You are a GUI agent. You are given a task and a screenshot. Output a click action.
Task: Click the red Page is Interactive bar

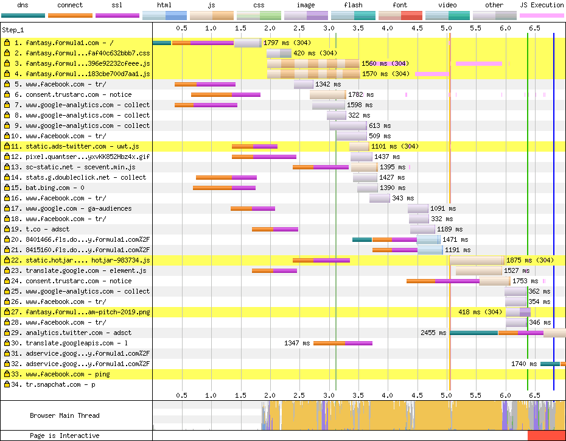547,436
